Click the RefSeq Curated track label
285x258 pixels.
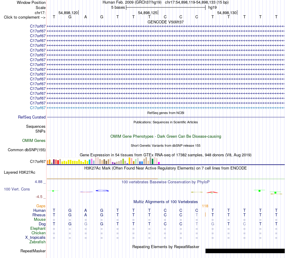click(x=32, y=117)
